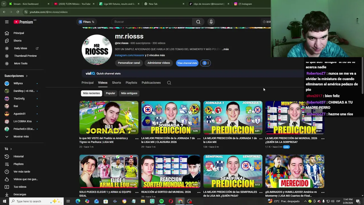Screen dimensions: 364x205
Task: Expand the Suscripciones section chevron
Action: pos(27,76)
